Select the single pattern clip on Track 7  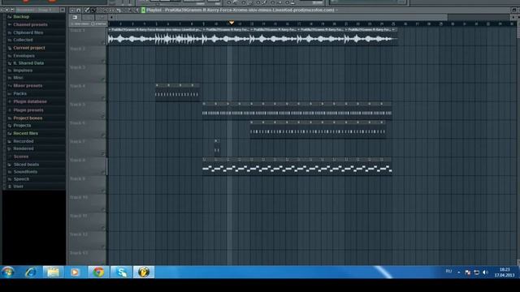click(217, 147)
